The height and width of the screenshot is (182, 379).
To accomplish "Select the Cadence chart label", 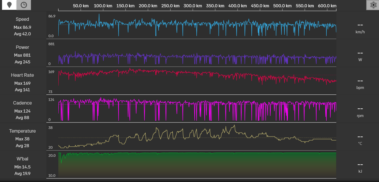I will 22,103.
